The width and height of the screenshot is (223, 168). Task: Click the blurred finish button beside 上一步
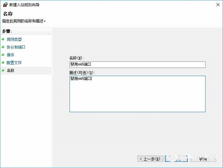176,159
